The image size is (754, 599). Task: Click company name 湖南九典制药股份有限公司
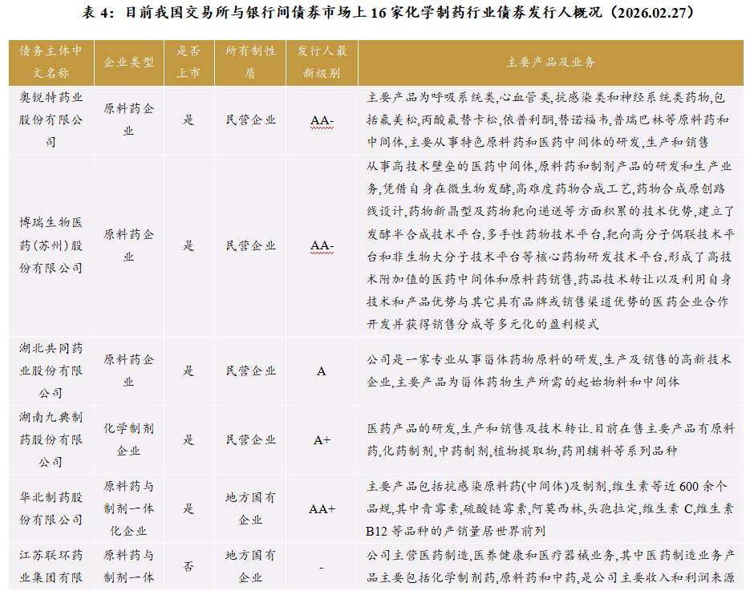pyautogui.click(x=51, y=439)
